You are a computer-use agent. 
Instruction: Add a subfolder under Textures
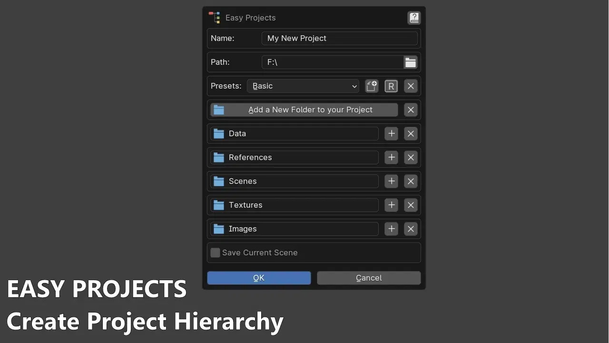391,205
